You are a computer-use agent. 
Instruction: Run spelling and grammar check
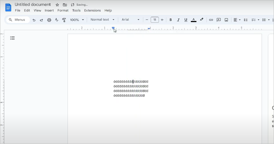click(56, 20)
